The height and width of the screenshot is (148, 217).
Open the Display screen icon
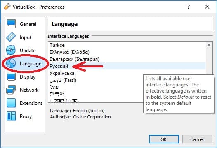click(11, 77)
